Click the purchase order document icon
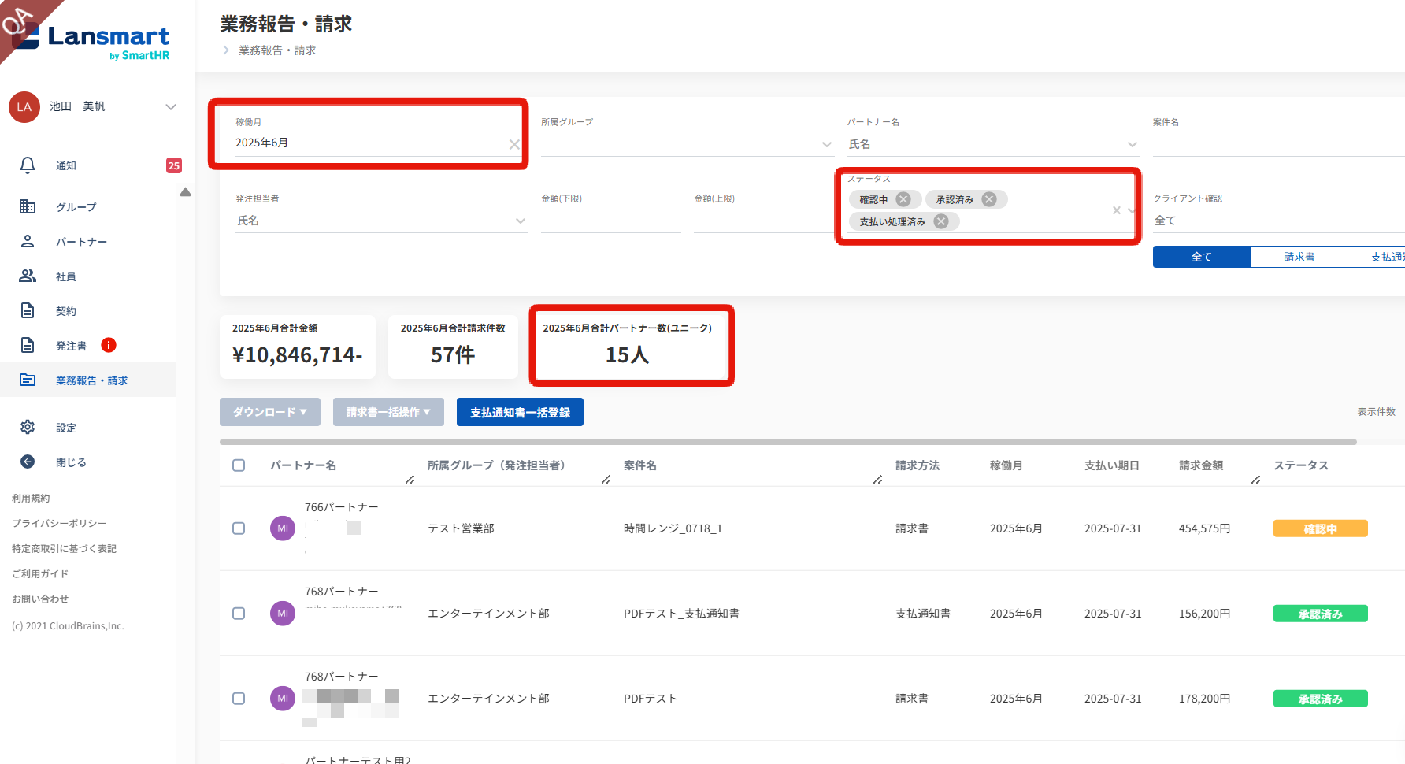 point(28,345)
